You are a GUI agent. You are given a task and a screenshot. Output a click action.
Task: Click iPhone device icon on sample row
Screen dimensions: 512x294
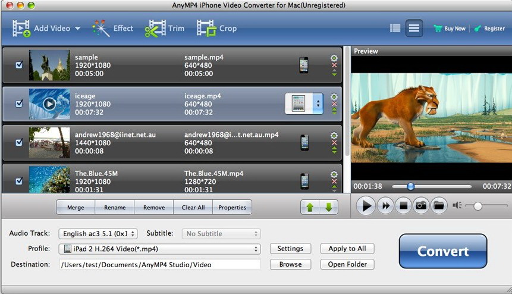point(304,65)
